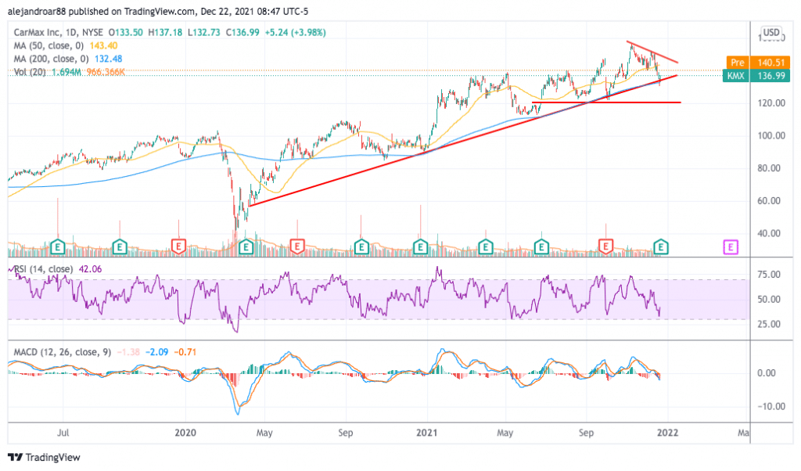This screenshot has height=471, width=801.
Task: Click the red earnings marker above the 2020 label
Action: click(x=178, y=247)
